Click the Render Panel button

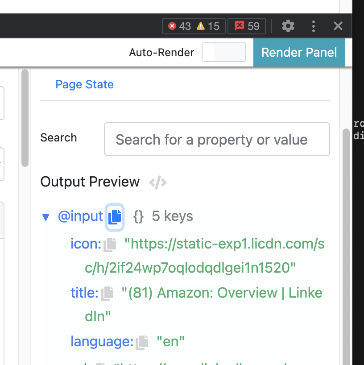tap(299, 52)
